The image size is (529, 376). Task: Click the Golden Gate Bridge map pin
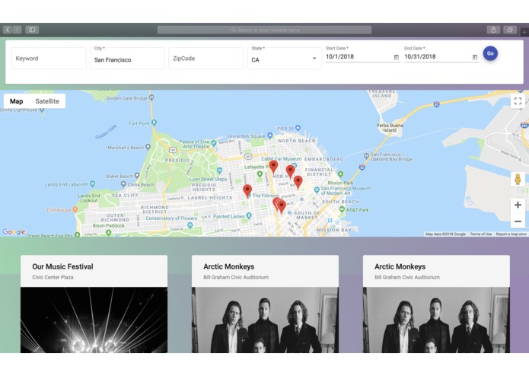point(151,97)
